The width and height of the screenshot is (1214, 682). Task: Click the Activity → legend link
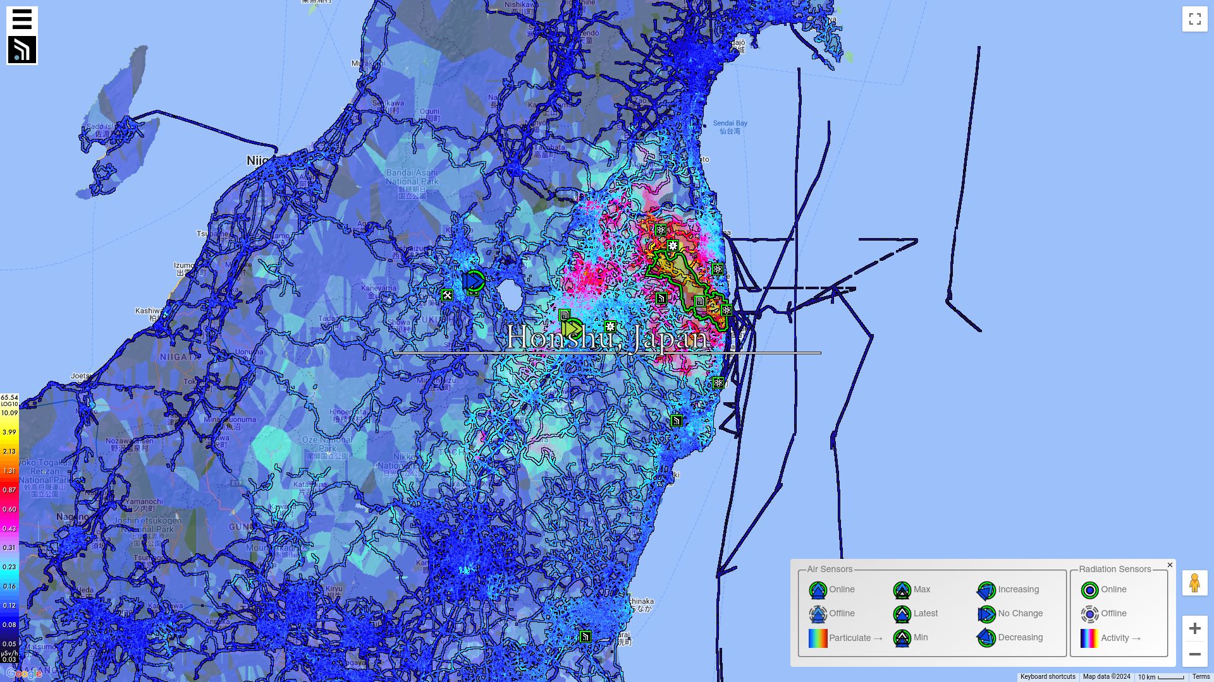tap(1121, 638)
